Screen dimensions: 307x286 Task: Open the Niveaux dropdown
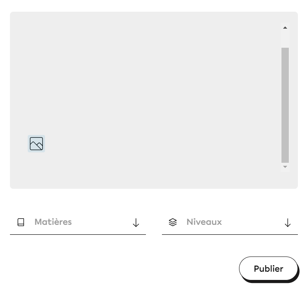click(229, 222)
